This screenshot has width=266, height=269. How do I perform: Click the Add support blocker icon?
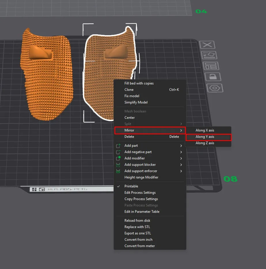pos(118,165)
